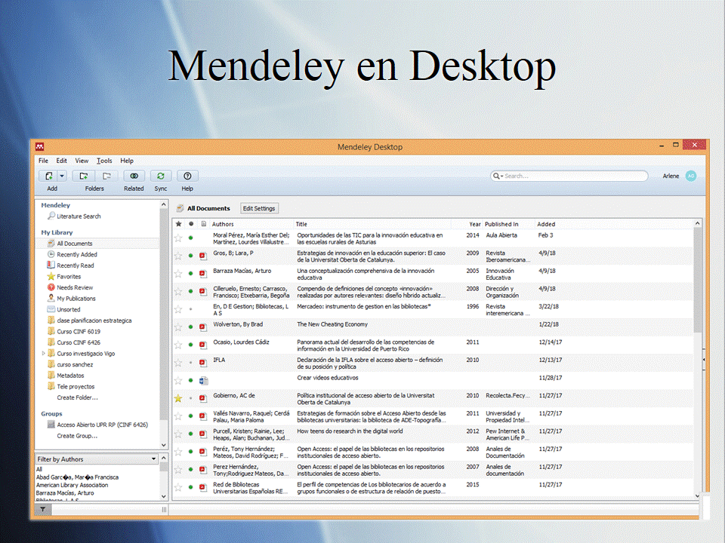Click the Help question mark toolbar icon
Viewport: 725px width, 543px height.
click(187, 176)
